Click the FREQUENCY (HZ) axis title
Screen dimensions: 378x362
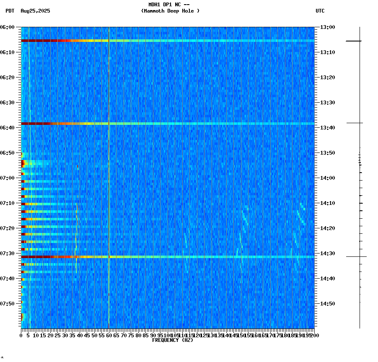coord(173,340)
